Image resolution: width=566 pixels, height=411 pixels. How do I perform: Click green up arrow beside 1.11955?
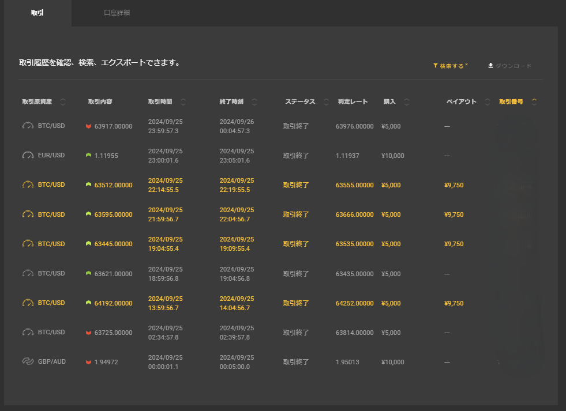tap(88, 156)
